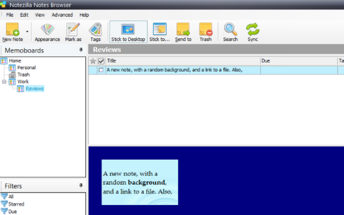The width and height of the screenshot is (344, 215).
Task: Select the Personal memoboard
Action: coord(26,68)
